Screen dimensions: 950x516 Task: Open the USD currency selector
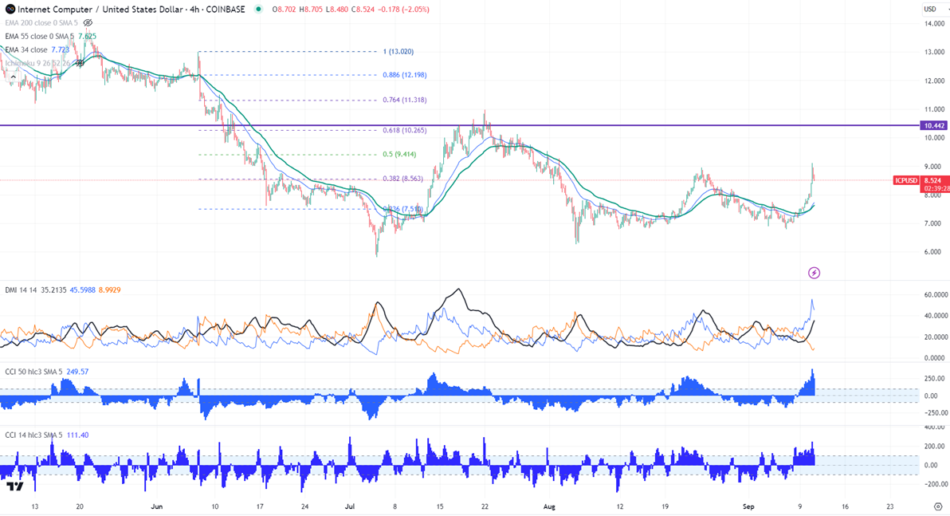click(930, 9)
